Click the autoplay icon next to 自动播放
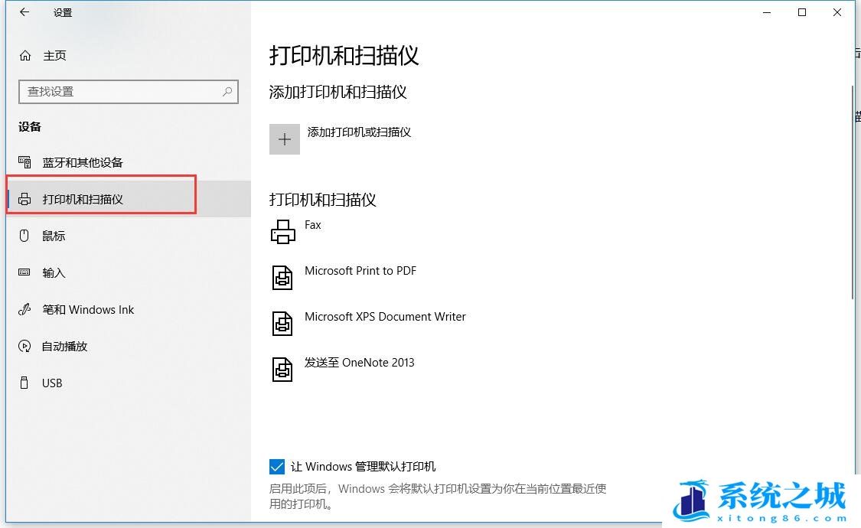 (24, 346)
